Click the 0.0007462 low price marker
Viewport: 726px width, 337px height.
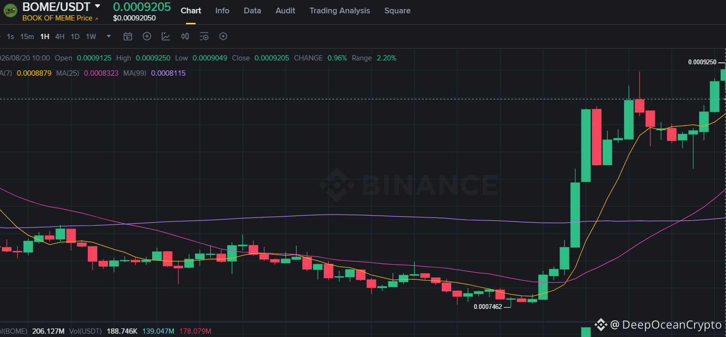(x=487, y=307)
